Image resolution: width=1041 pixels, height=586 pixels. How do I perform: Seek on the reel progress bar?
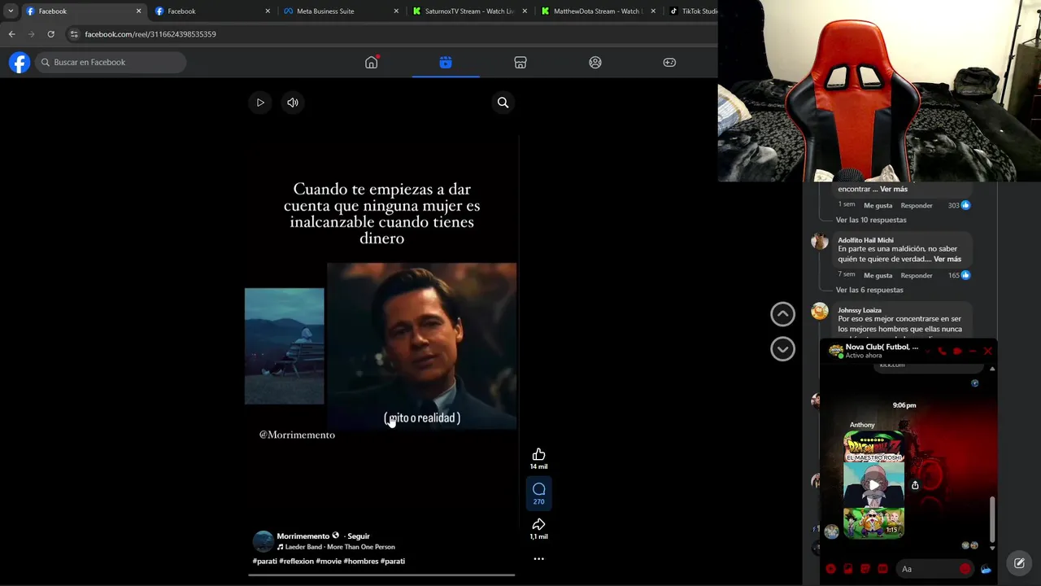coord(381,575)
